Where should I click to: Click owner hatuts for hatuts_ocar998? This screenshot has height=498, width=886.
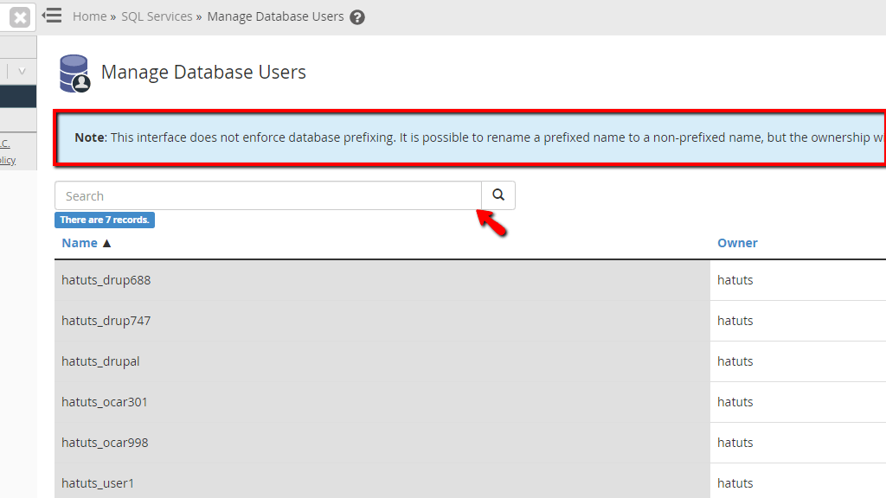point(735,443)
